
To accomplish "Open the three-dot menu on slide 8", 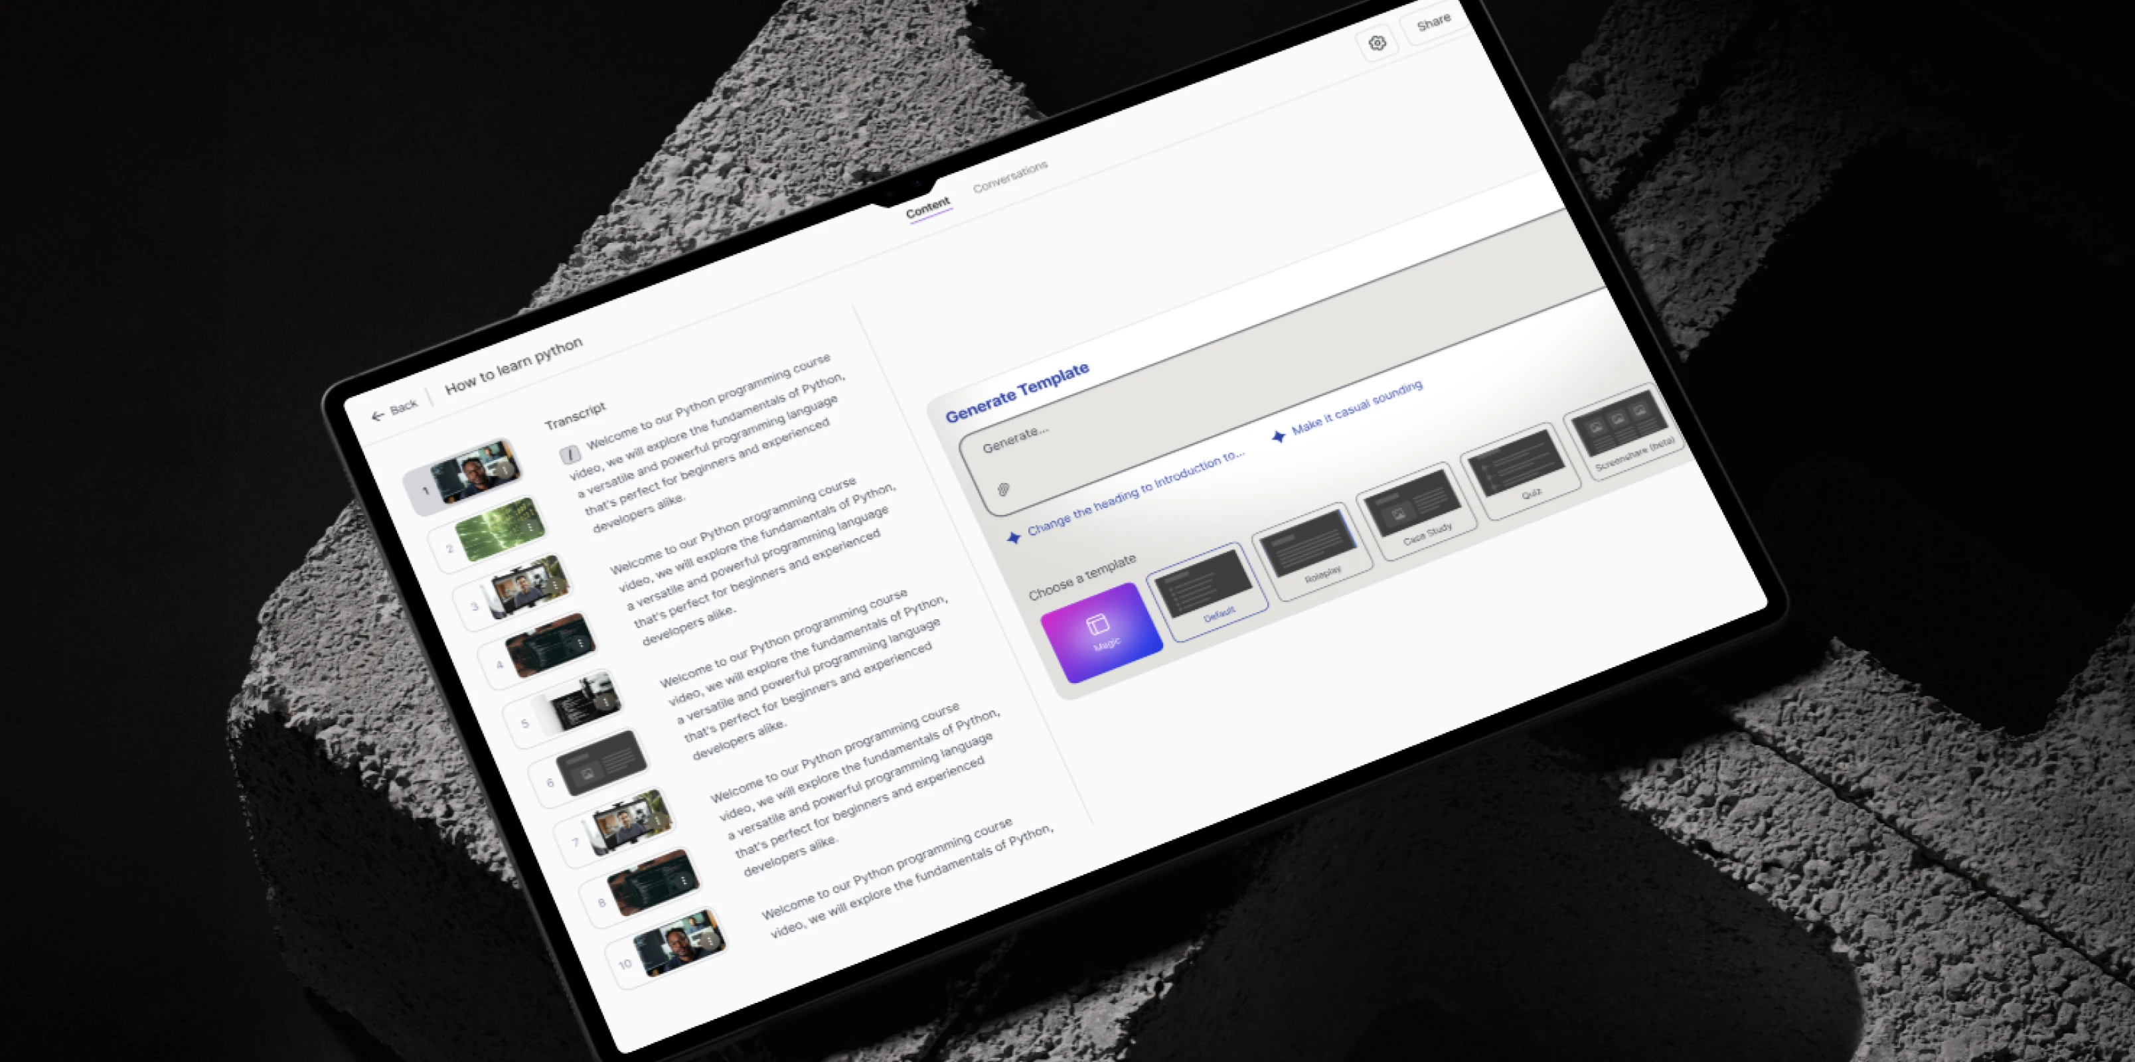I will pos(684,879).
